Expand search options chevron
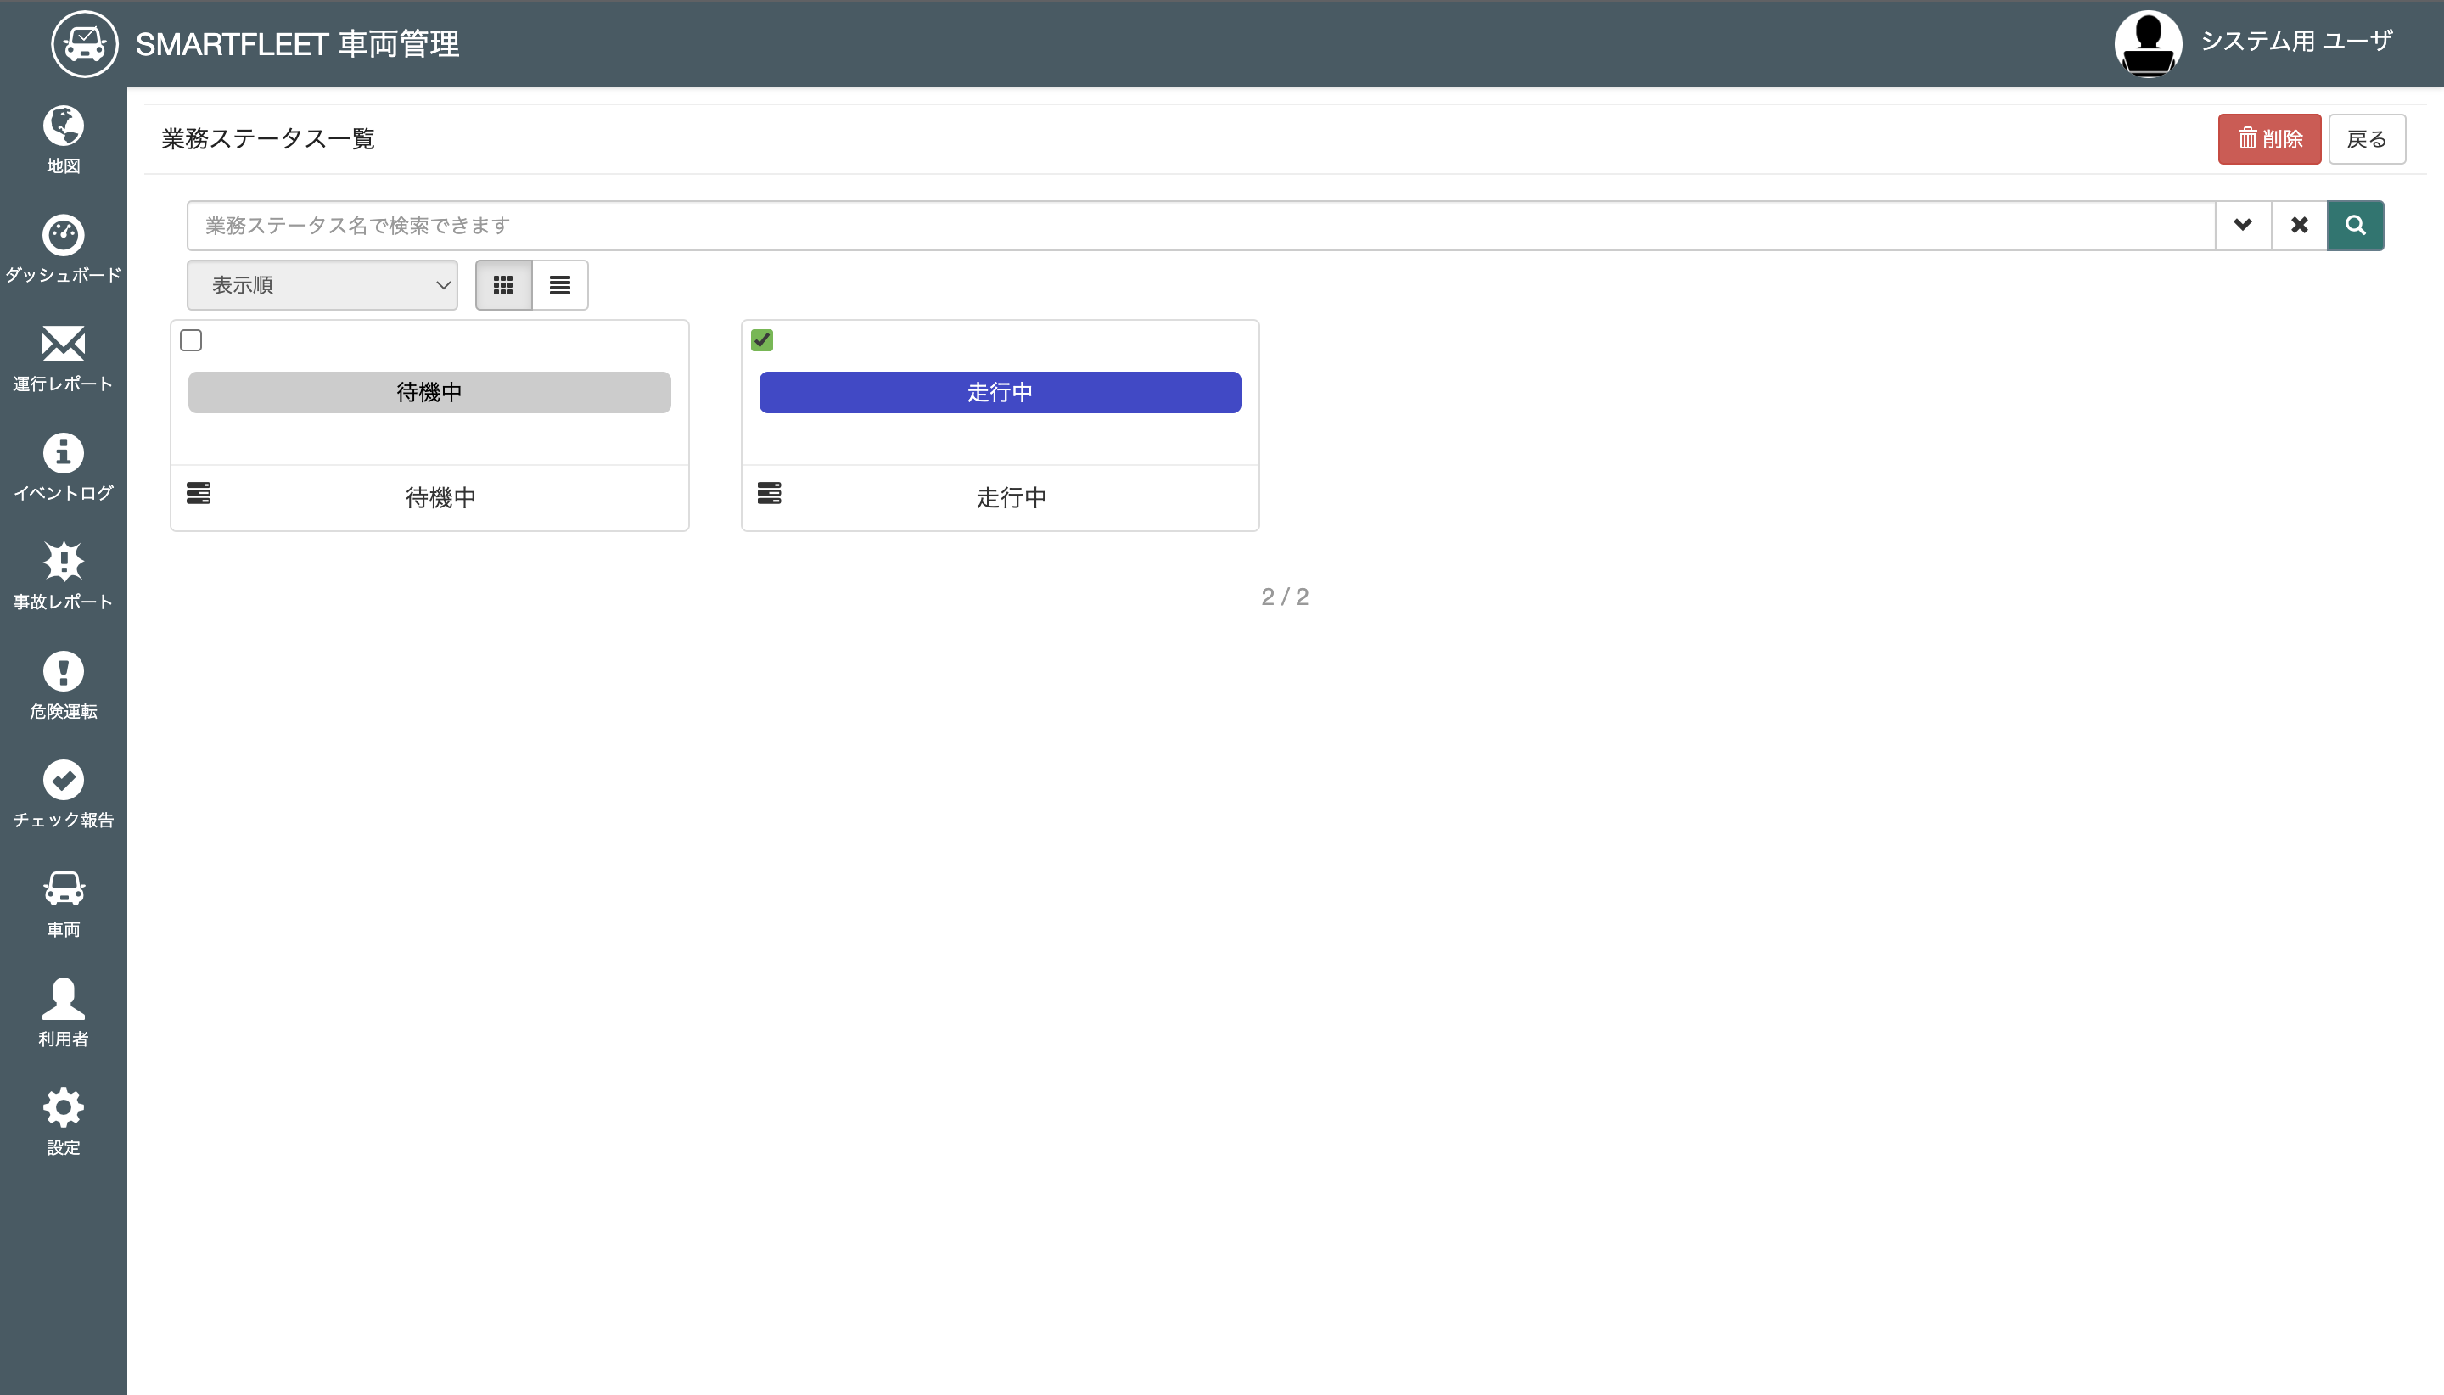2444x1395 pixels. click(2242, 225)
